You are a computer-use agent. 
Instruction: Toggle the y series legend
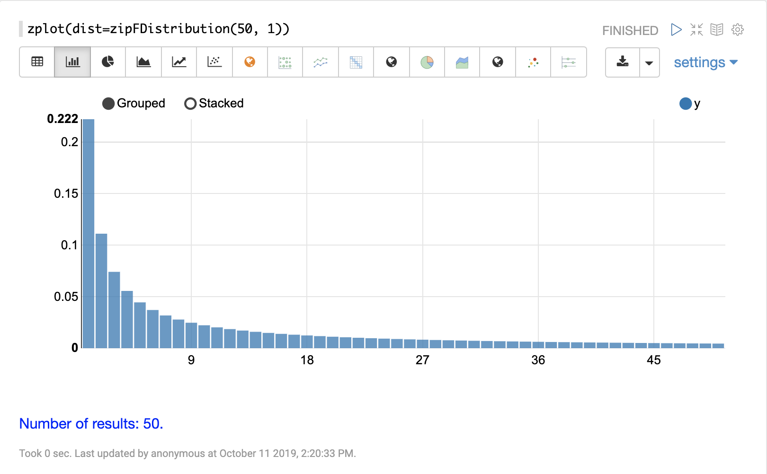click(x=696, y=104)
